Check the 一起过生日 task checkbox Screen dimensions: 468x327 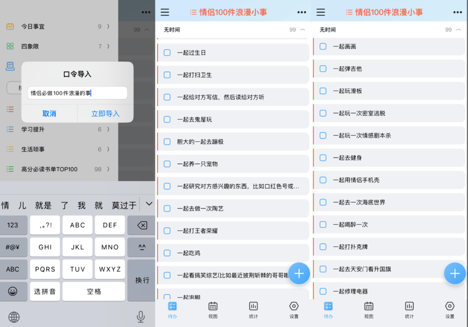tap(167, 52)
